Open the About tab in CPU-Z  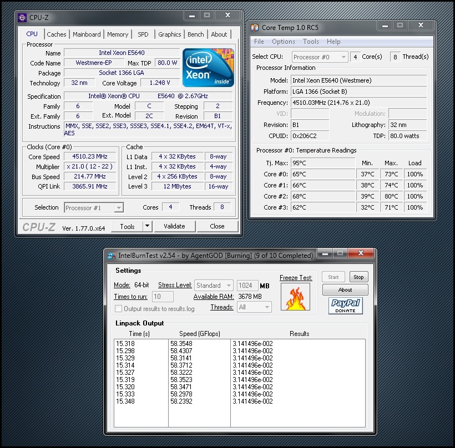tap(219, 34)
